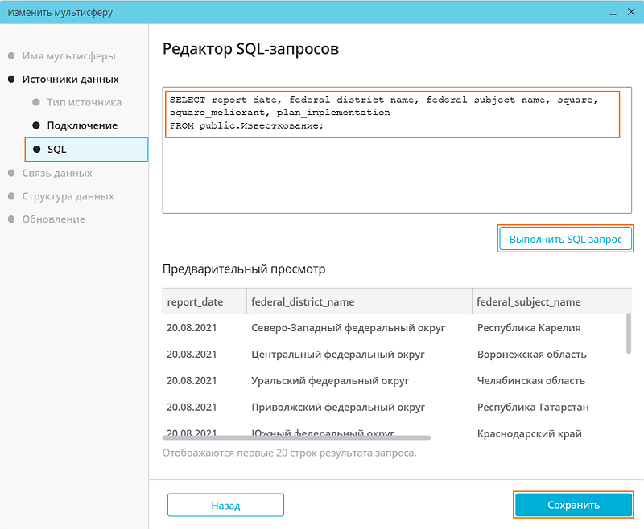Viewport: 644px width, 529px height.
Task: Click the preview horizontal scrollbar
Action: [296, 437]
